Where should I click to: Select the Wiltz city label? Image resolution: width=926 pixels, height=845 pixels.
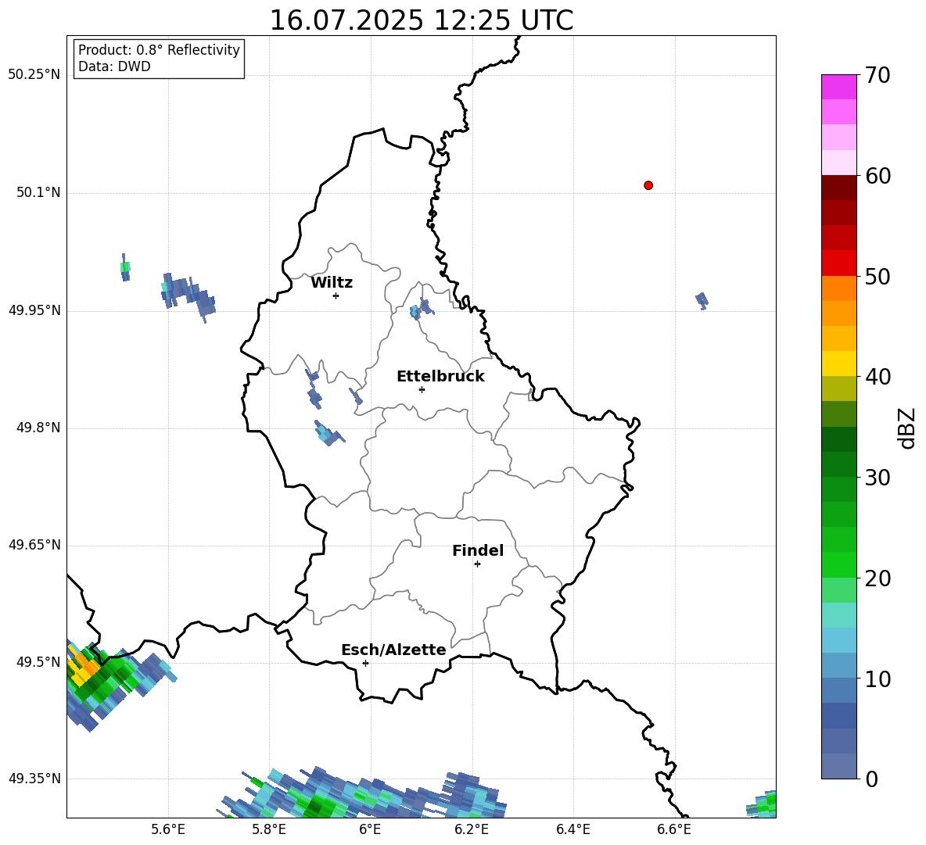(332, 283)
